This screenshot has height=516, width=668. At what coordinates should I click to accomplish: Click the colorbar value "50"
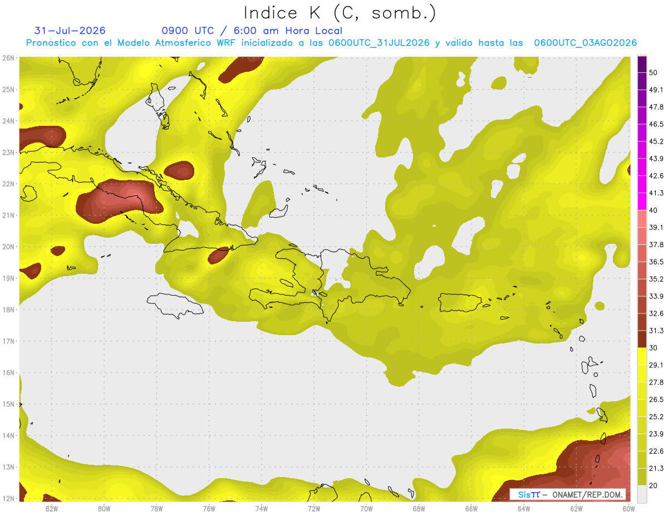tap(654, 72)
